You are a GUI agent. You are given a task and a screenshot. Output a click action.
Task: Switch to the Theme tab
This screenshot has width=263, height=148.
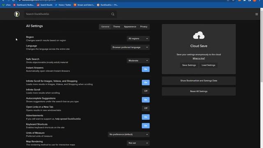[x=116, y=27]
